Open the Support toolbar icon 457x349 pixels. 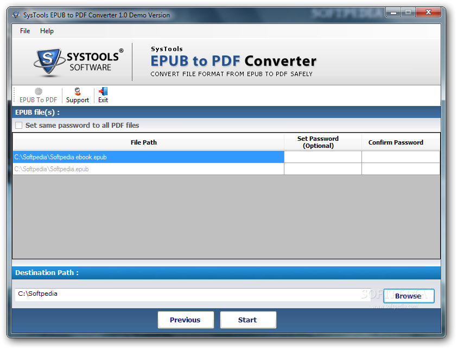(77, 96)
